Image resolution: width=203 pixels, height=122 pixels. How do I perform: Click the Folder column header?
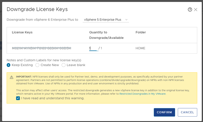141,32
